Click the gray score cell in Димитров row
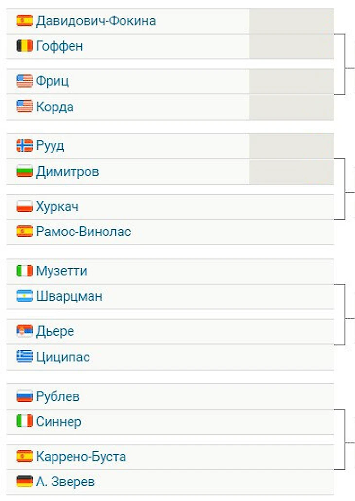The height and width of the screenshot is (501, 355). pyautogui.click(x=291, y=172)
